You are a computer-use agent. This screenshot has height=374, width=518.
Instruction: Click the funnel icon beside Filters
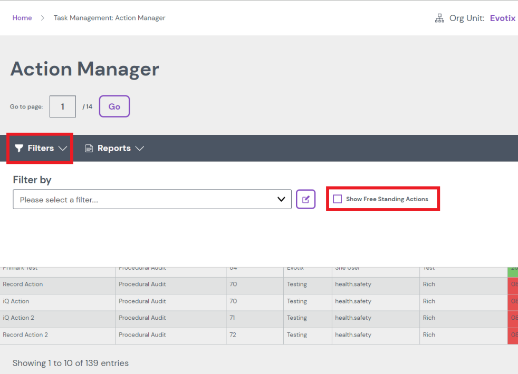click(19, 149)
